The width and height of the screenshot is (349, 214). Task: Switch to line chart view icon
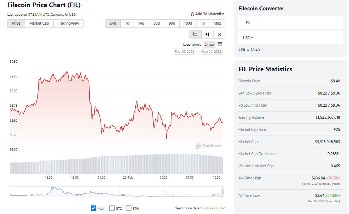coord(195,34)
